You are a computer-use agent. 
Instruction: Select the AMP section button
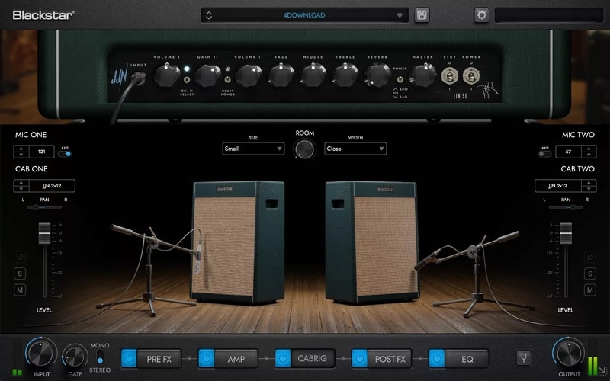click(236, 358)
